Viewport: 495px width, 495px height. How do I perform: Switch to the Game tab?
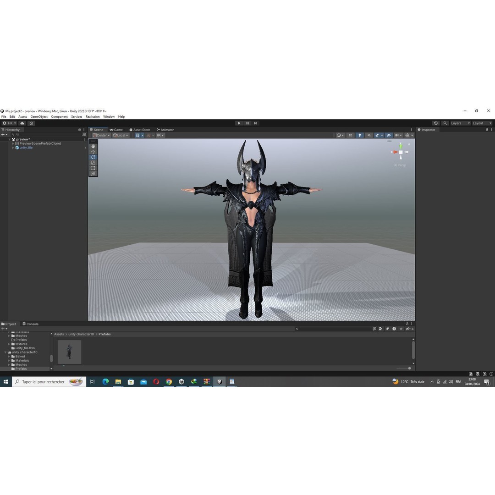click(116, 129)
